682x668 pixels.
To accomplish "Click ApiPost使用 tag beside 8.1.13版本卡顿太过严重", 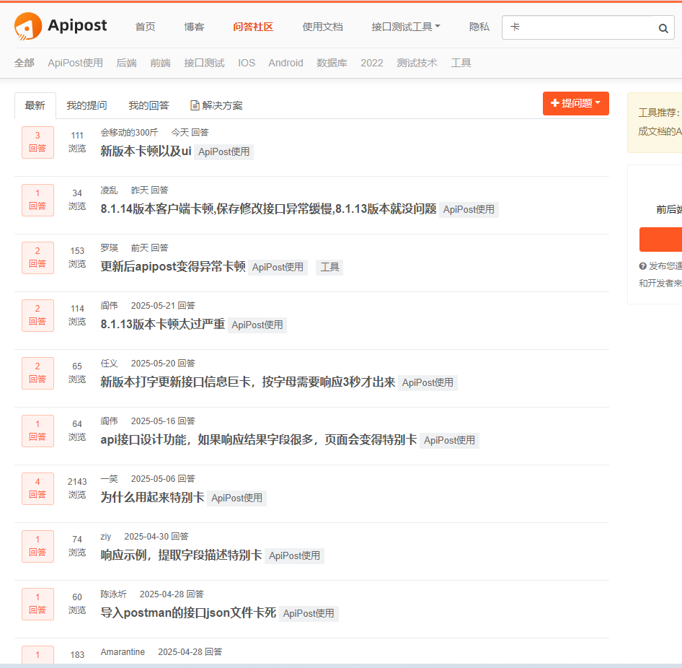I will [257, 325].
